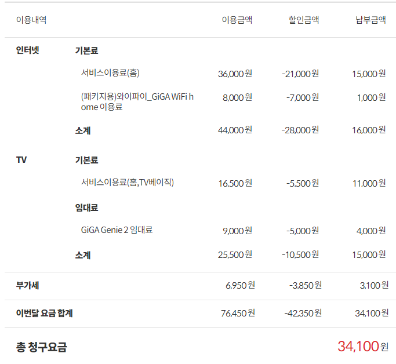The height and width of the screenshot is (364, 396).
Task: Click the 서비스이용료(홈,TV베이직) row item
Action: (x=128, y=182)
